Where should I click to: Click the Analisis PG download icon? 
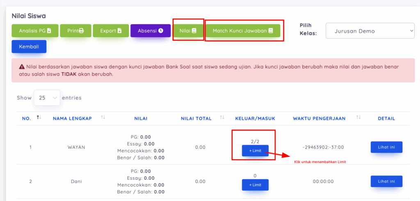(x=49, y=31)
